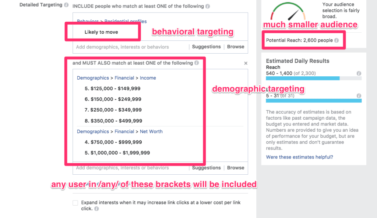Open Browse in the top targeting box
Viewport: 377px width, 218px height.
235,47
